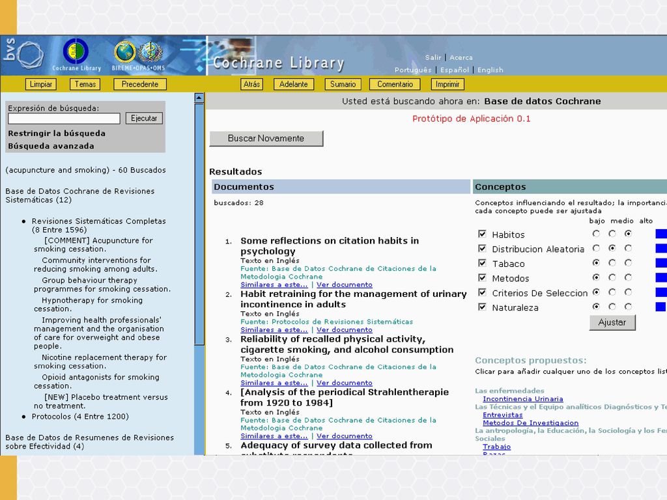The width and height of the screenshot is (667, 500).
Task: Click the Imprimir button
Action: click(447, 84)
